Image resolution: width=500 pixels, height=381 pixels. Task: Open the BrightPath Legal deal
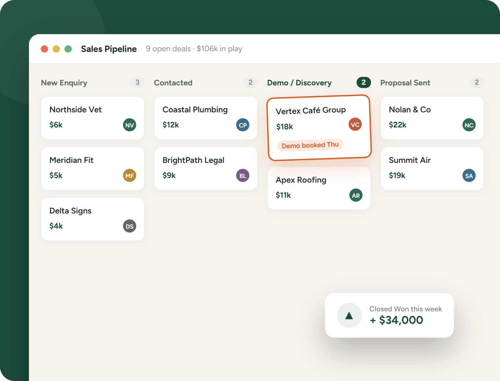(x=206, y=168)
